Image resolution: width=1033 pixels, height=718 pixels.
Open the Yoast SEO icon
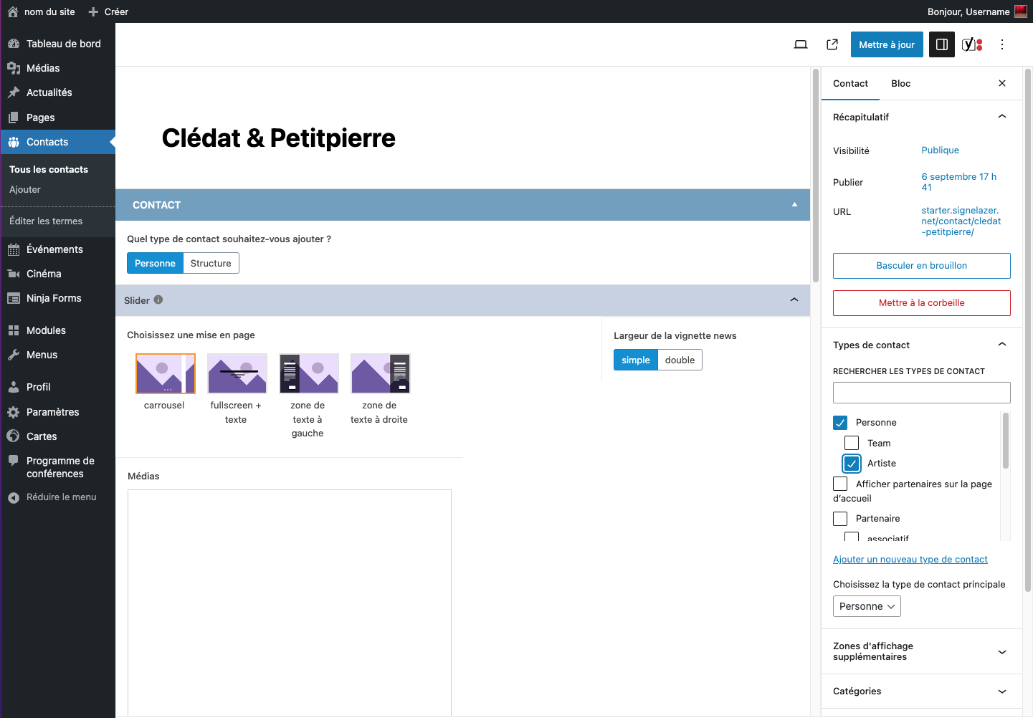pyautogui.click(x=971, y=44)
